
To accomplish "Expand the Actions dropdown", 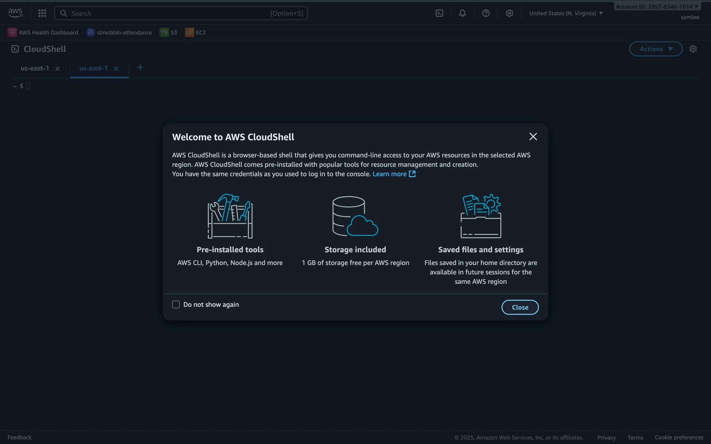I will click(655, 49).
